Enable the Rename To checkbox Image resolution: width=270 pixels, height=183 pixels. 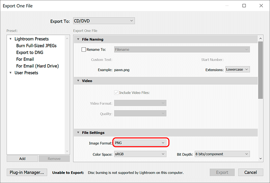84,49
